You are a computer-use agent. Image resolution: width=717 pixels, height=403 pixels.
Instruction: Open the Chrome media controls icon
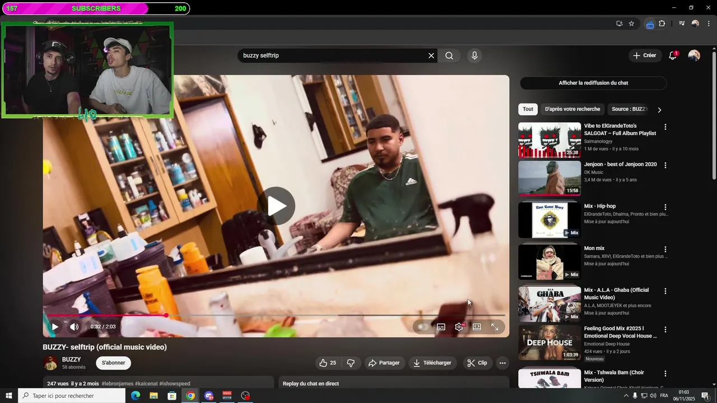click(x=682, y=24)
